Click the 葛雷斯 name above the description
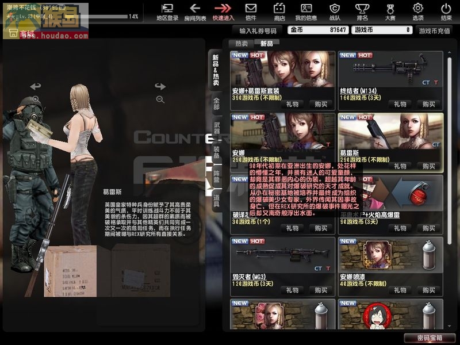The image size is (460, 345). point(112,192)
